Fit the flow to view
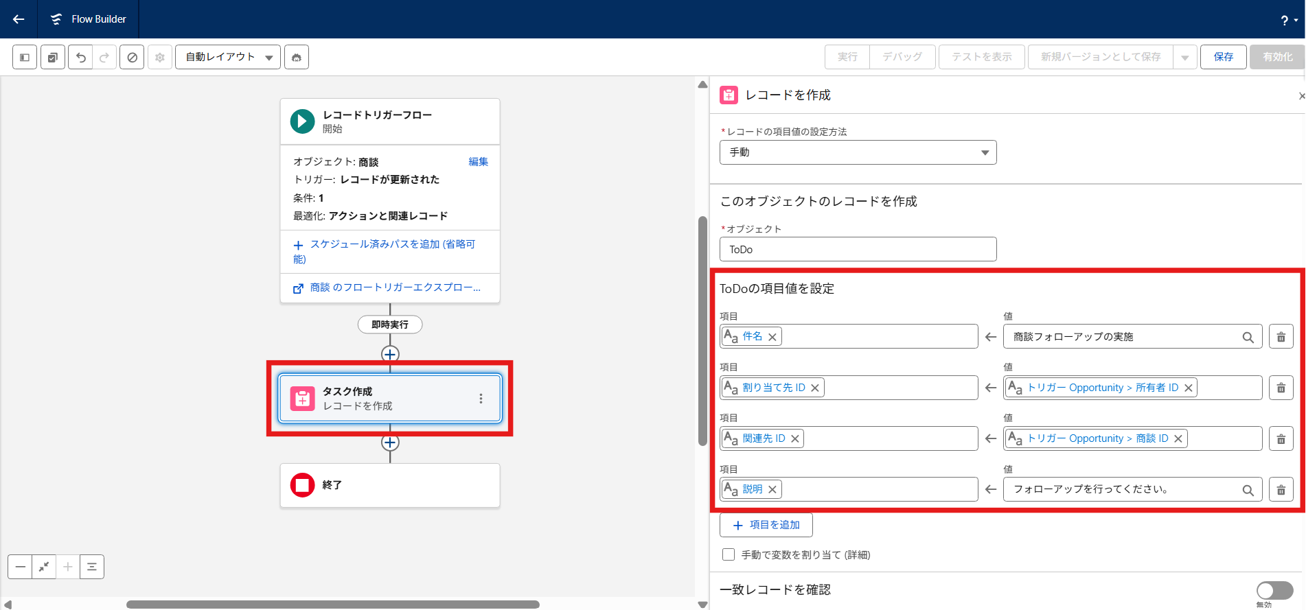The image size is (1306, 610). (x=44, y=567)
